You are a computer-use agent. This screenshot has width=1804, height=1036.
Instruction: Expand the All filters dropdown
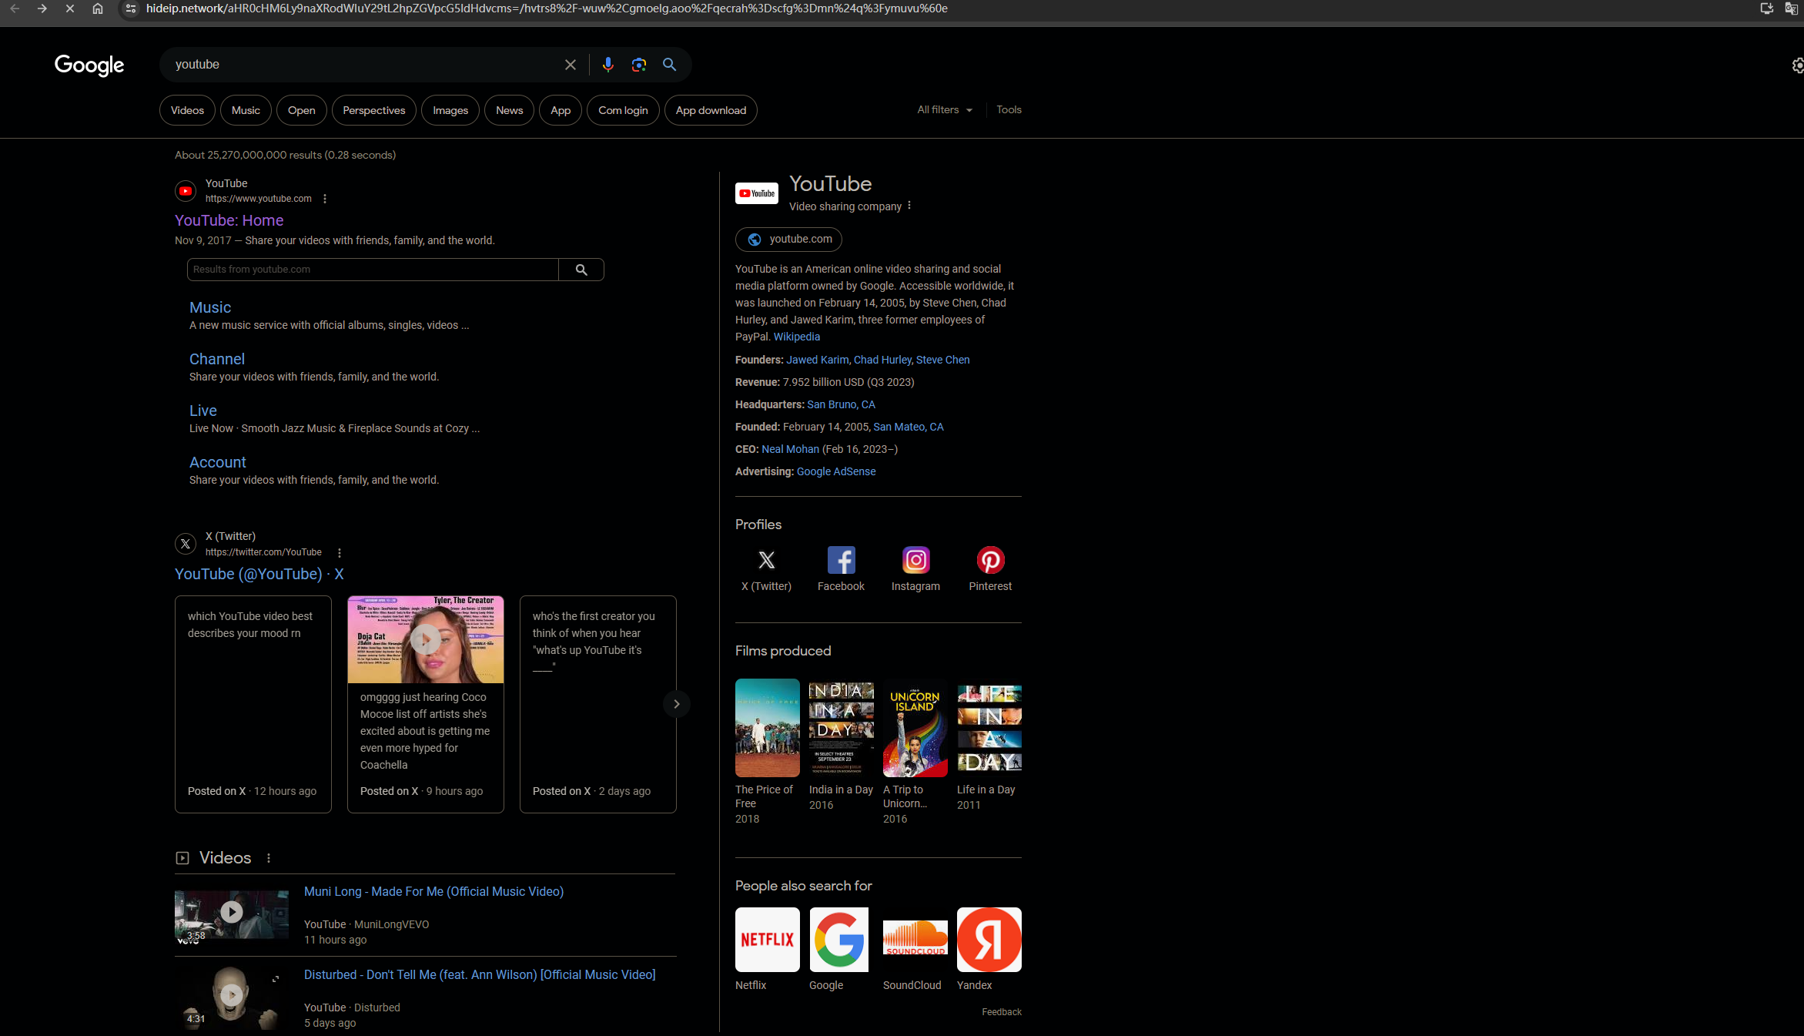[x=944, y=110]
